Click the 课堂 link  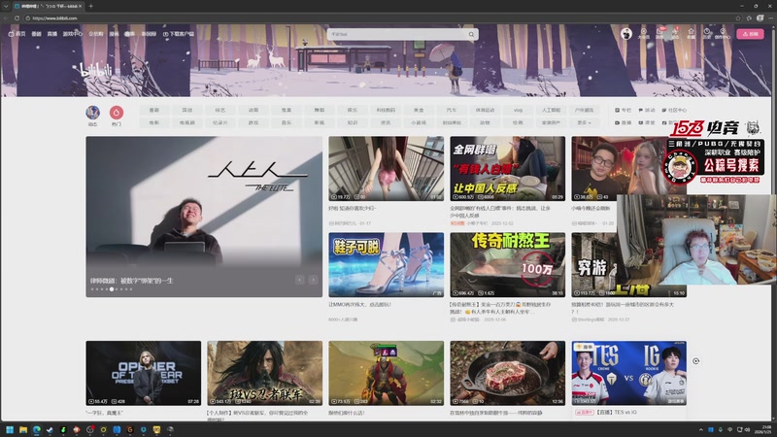[x=647, y=122]
